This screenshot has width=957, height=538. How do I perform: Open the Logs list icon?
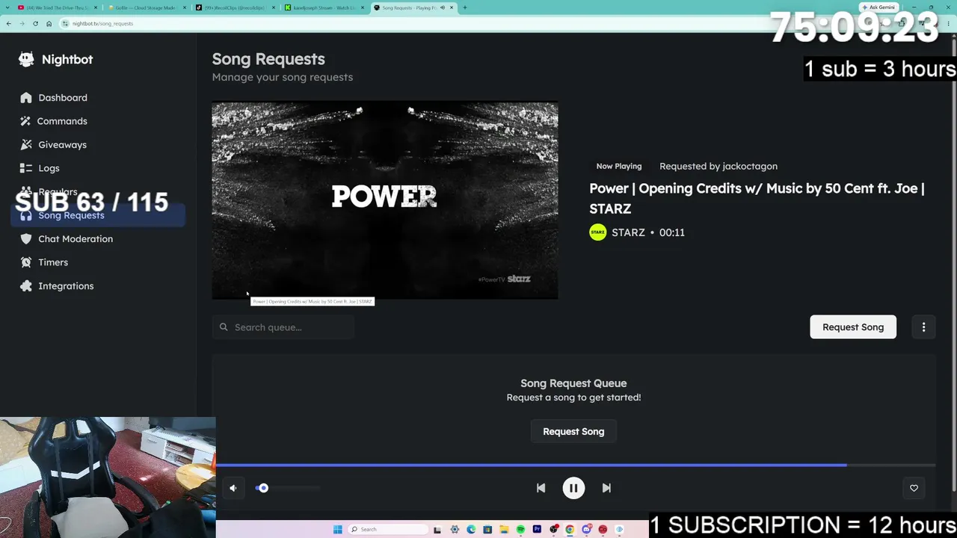pyautogui.click(x=26, y=168)
